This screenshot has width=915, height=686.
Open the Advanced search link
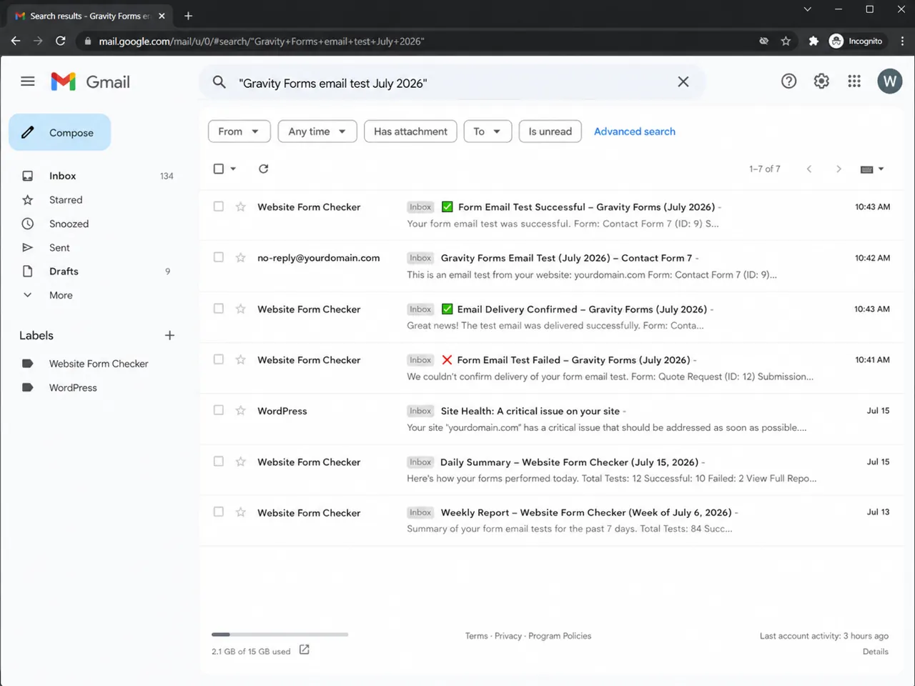click(635, 131)
